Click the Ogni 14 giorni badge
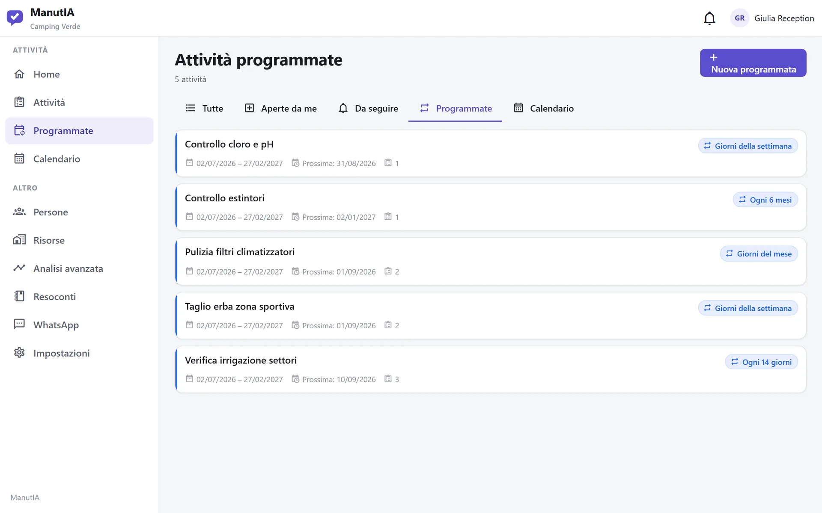Image resolution: width=822 pixels, height=513 pixels. click(762, 362)
